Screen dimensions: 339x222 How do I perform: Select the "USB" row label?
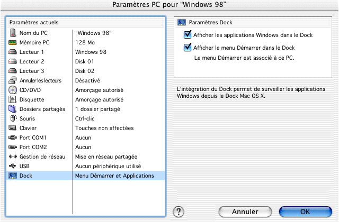24,166
